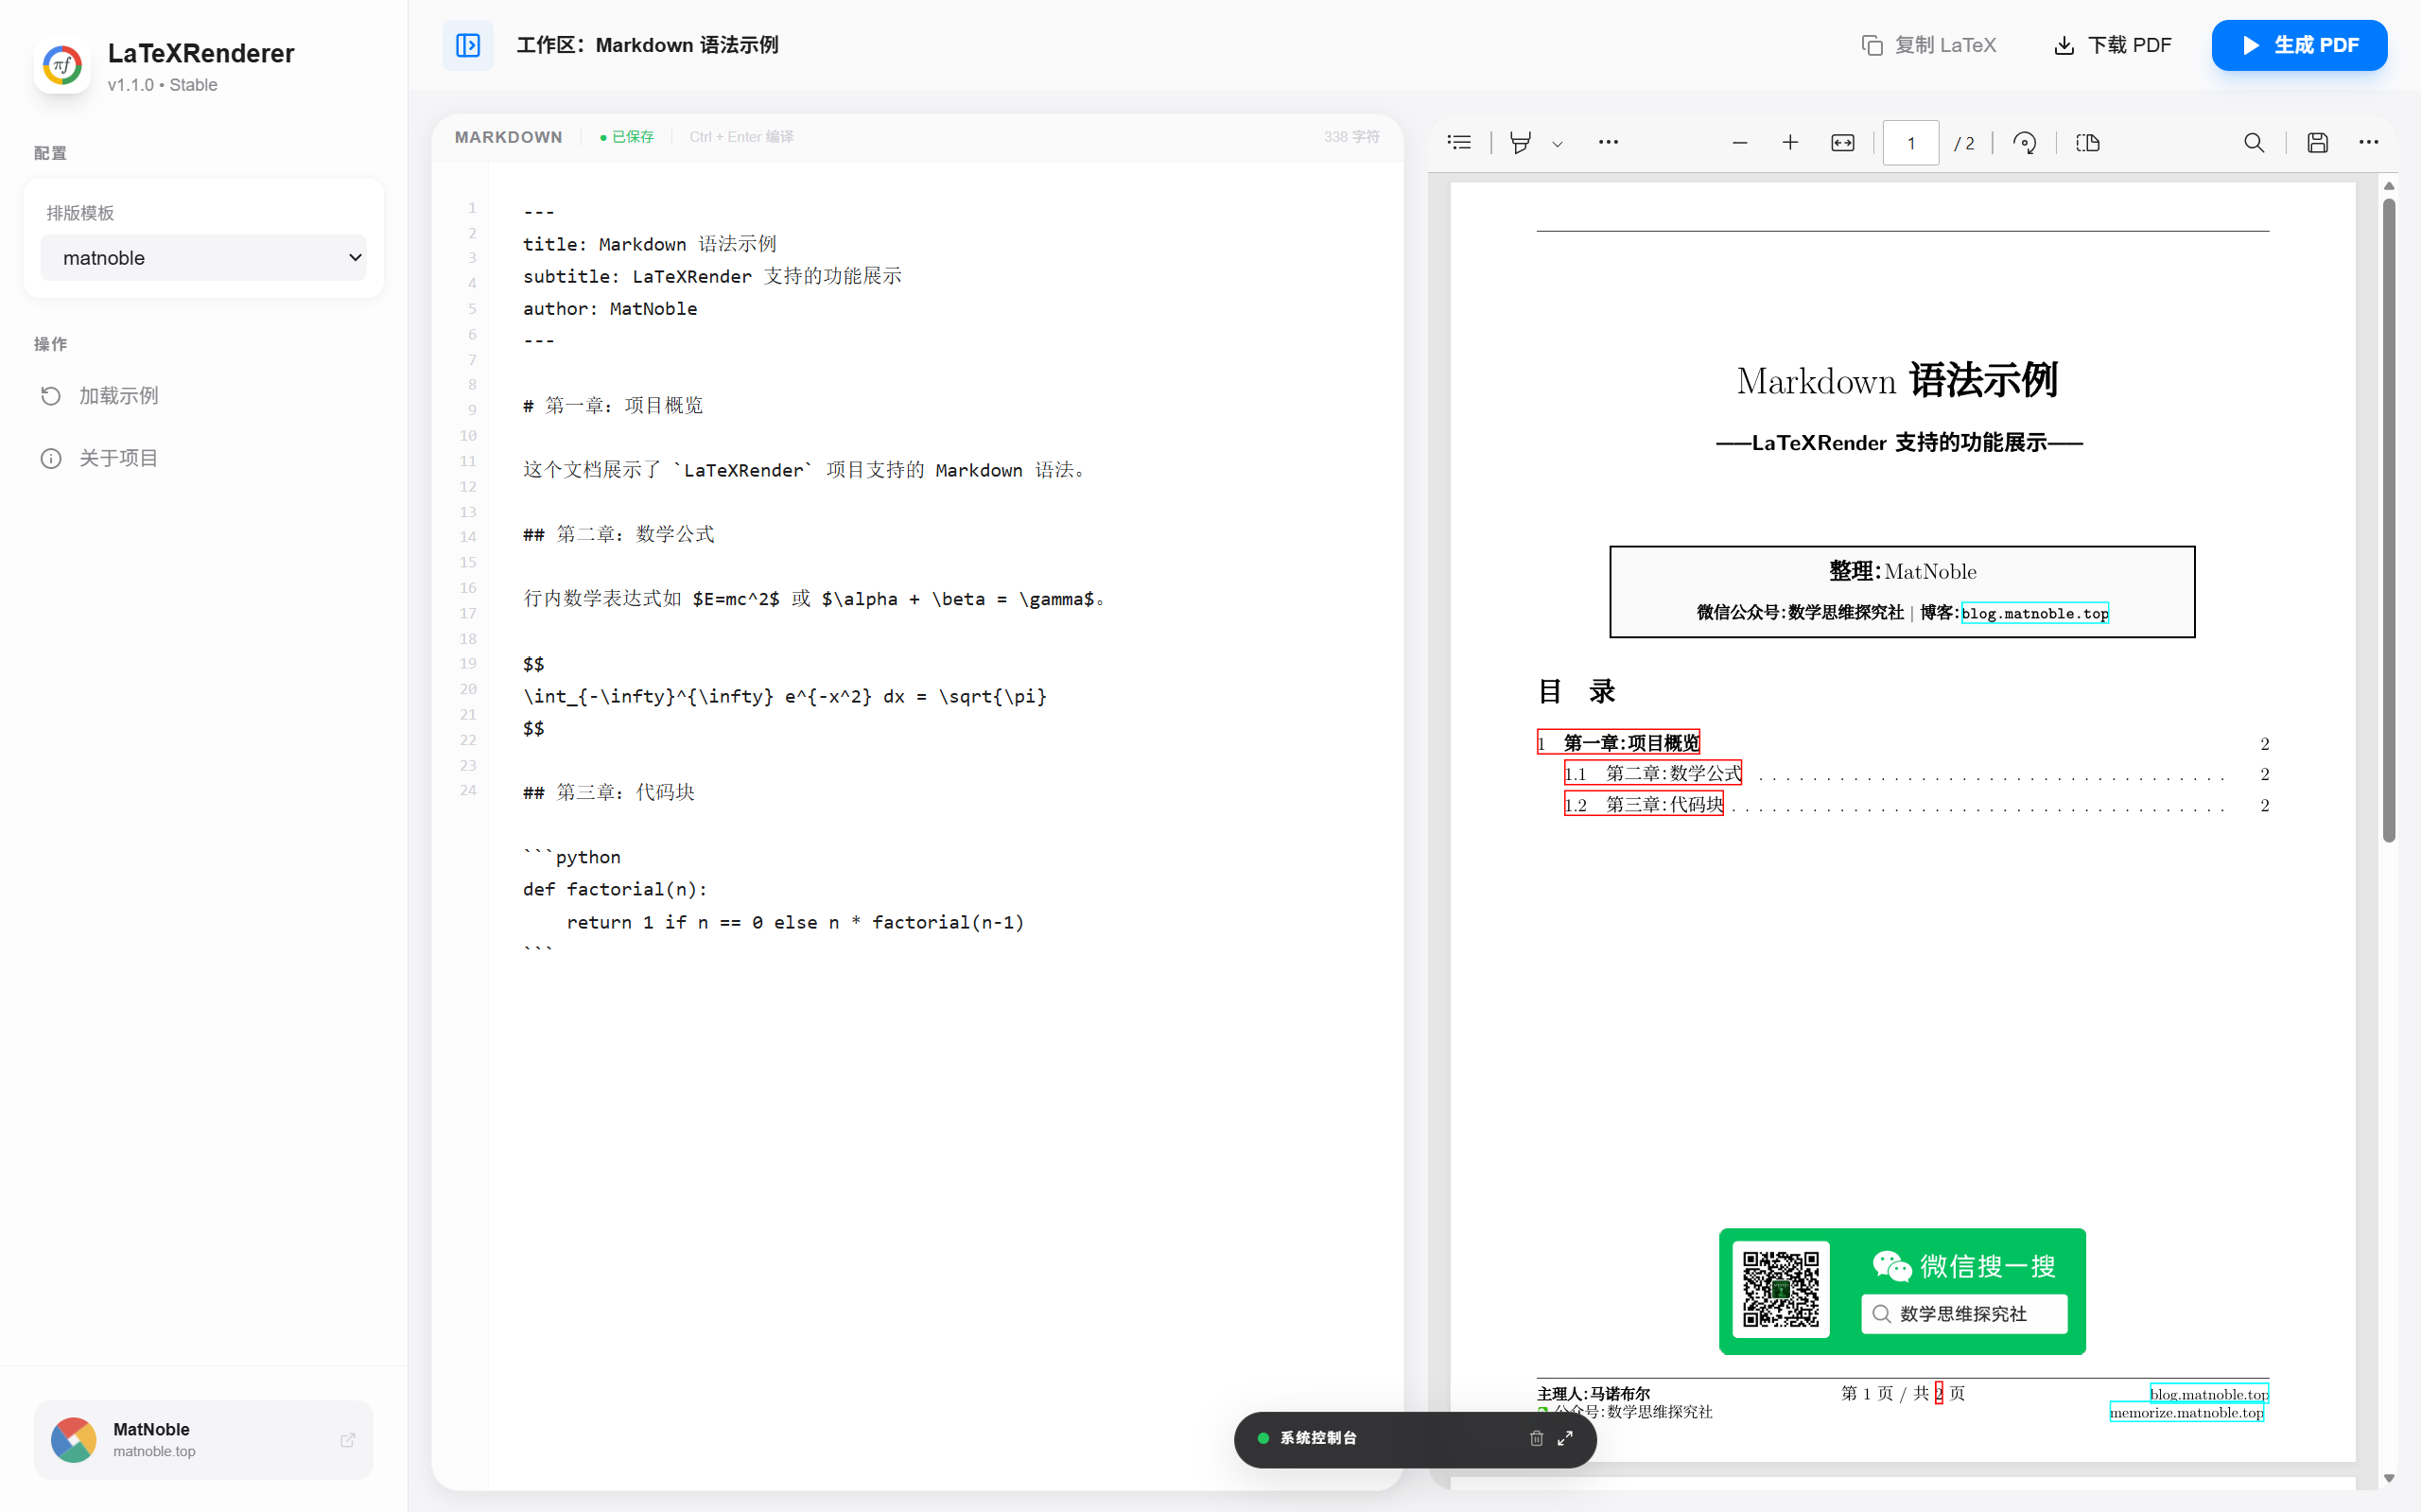
Task: Switch to two-page view mode
Action: click(x=2089, y=142)
